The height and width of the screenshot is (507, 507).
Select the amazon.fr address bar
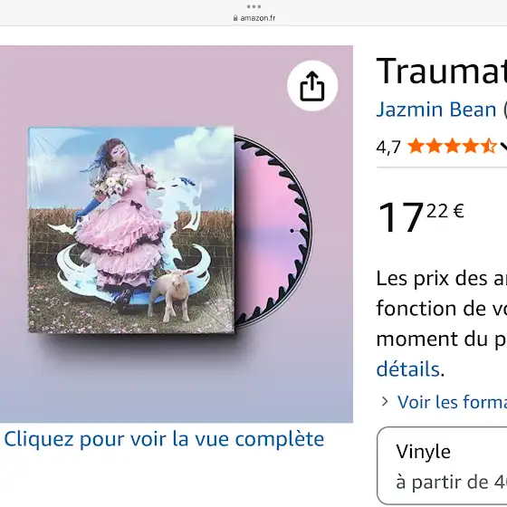(x=253, y=18)
